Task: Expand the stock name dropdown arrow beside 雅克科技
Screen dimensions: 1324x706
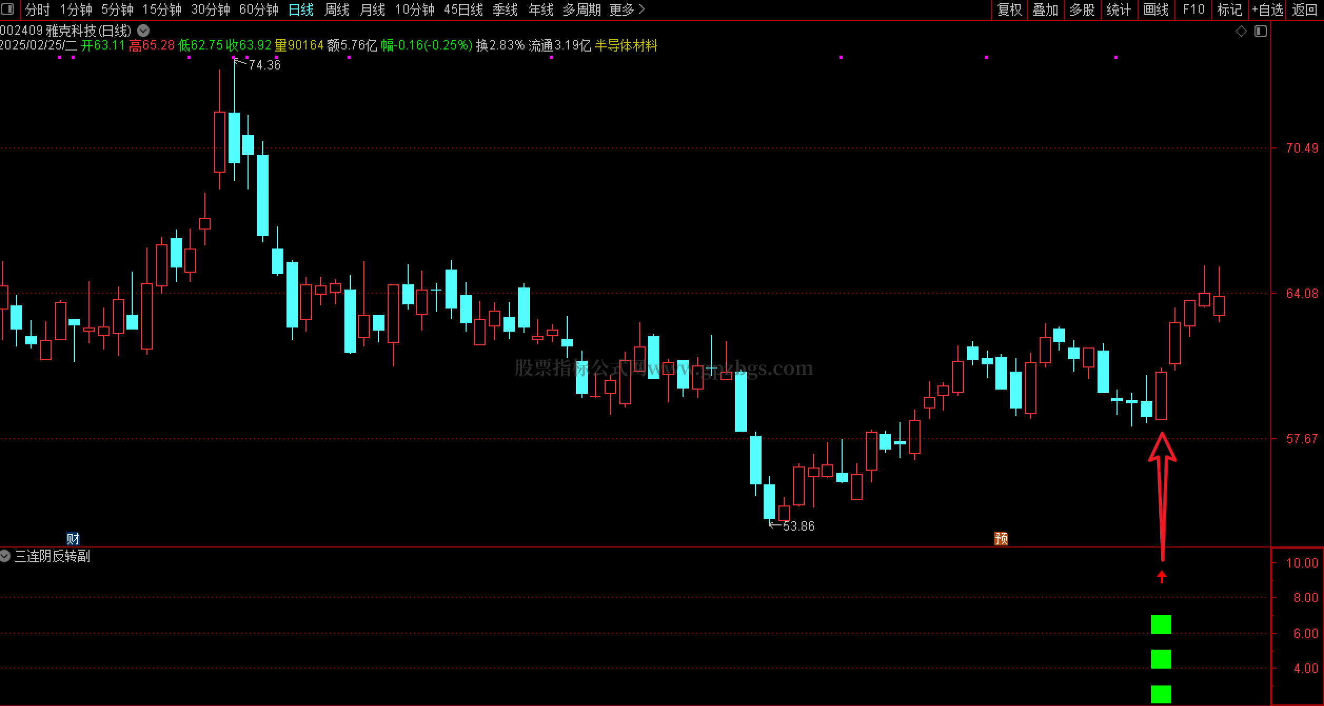Action: point(143,31)
